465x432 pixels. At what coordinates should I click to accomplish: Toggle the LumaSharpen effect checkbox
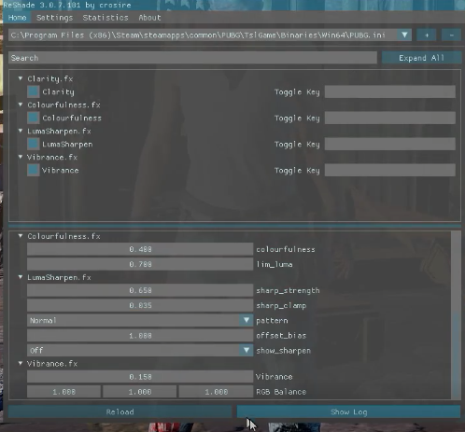(x=34, y=144)
